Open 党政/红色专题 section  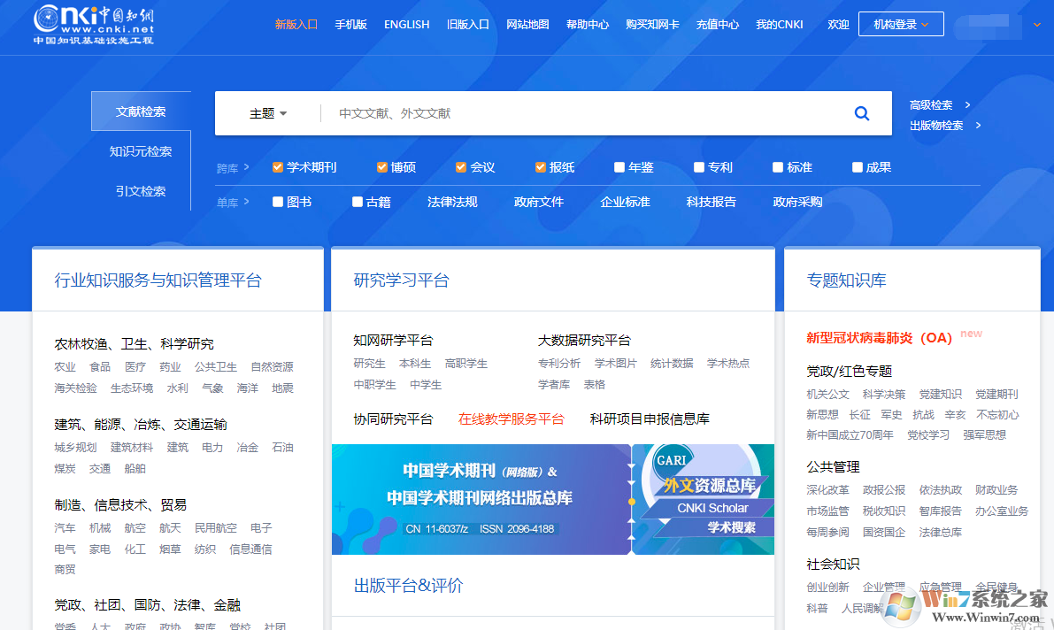click(x=849, y=371)
